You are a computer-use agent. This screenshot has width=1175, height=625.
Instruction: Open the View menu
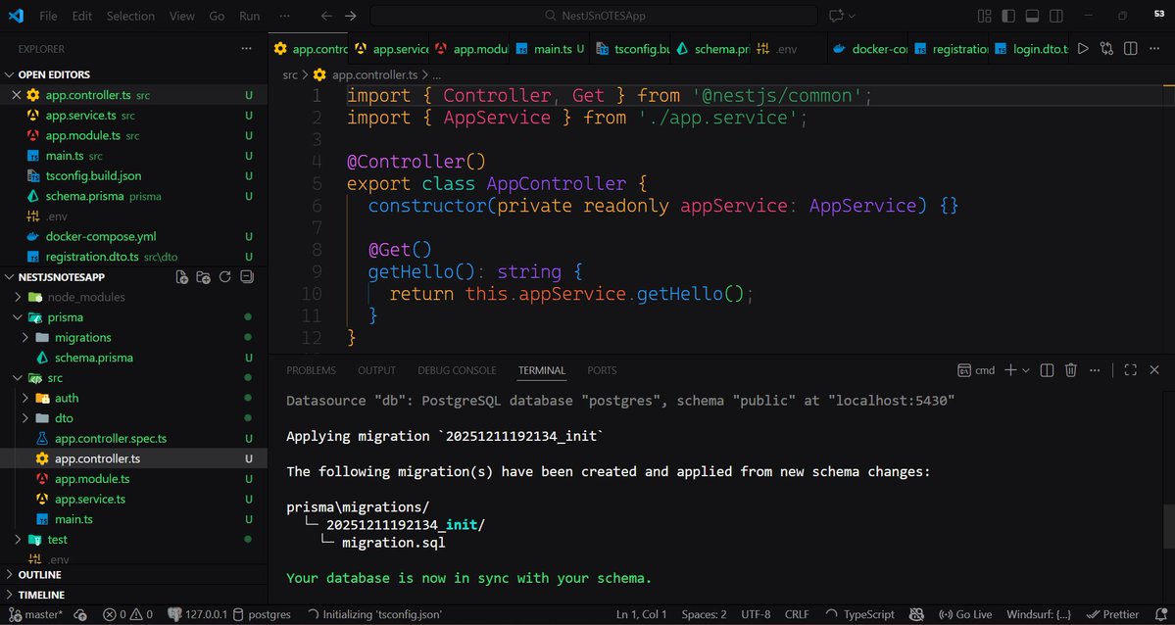pyautogui.click(x=181, y=16)
